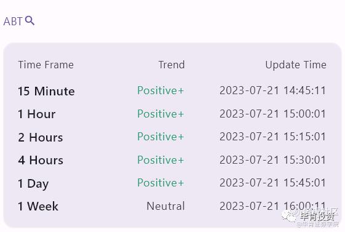Select the 4 Hours time frame row
This screenshot has width=345, height=232.
click(172, 160)
